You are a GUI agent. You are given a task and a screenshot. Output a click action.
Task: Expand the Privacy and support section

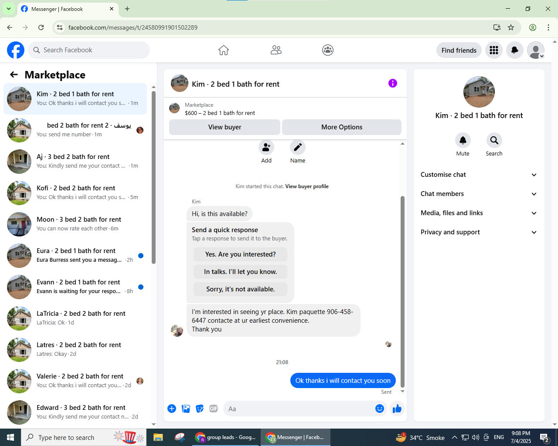pos(479,232)
